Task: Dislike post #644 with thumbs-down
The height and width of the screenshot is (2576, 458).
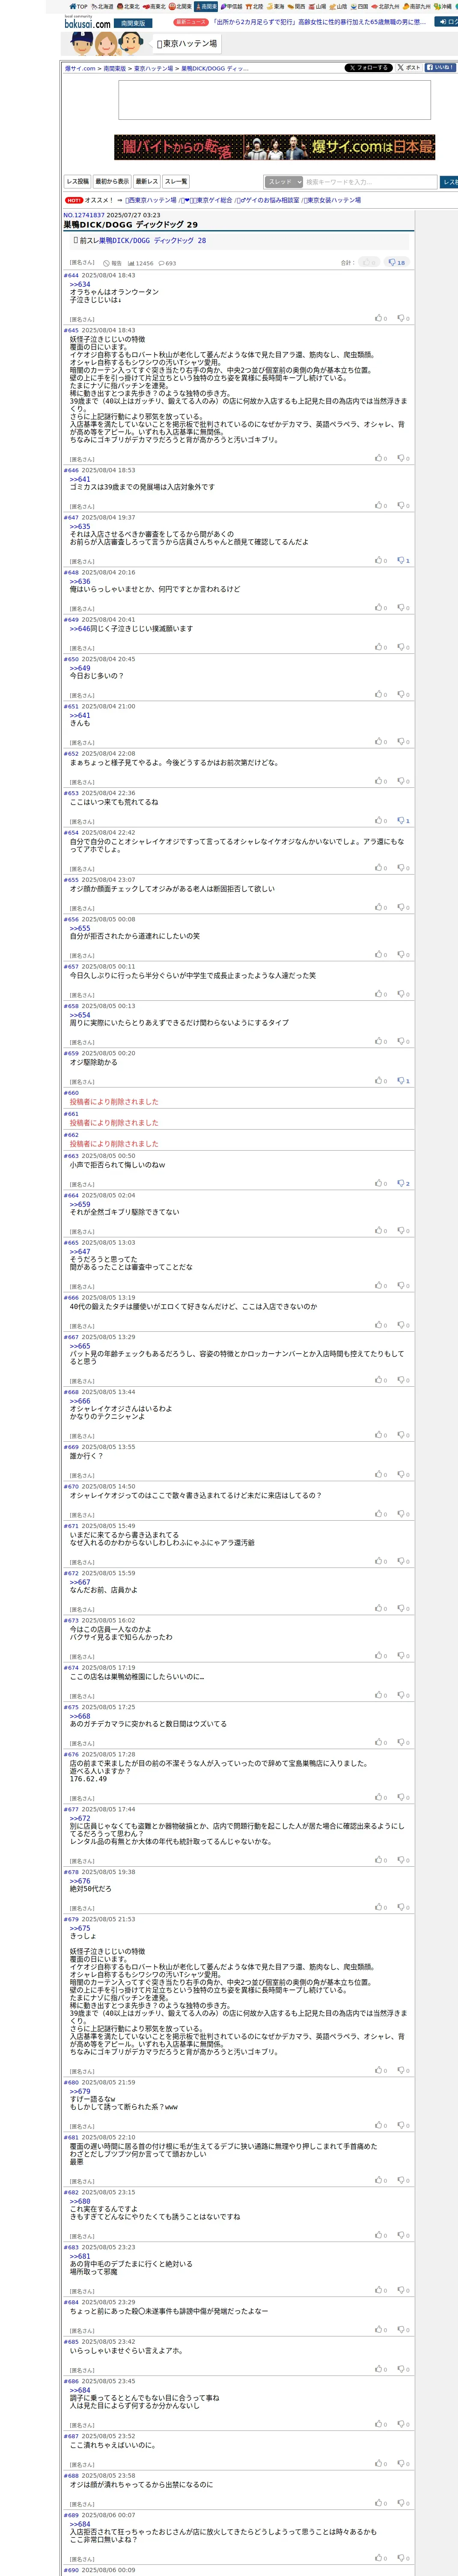Action: (403, 319)
